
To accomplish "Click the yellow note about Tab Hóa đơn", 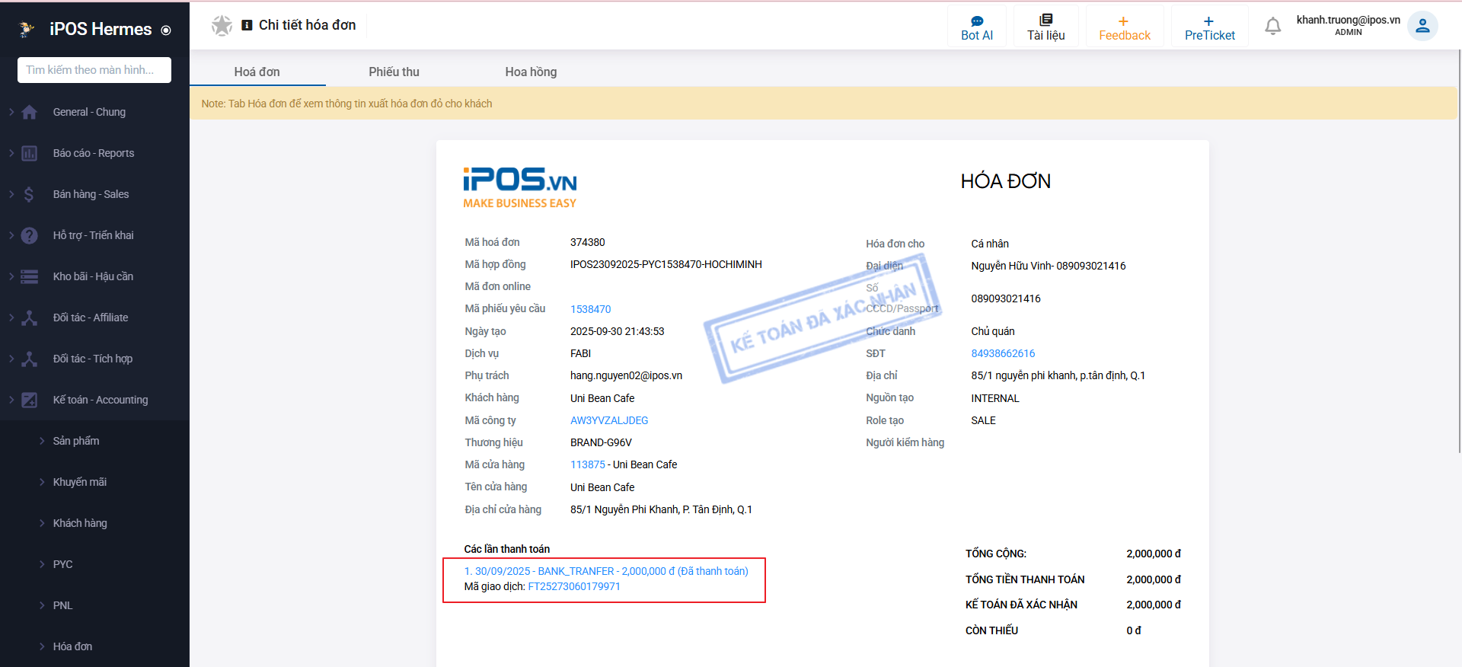I will coord(823,104).
